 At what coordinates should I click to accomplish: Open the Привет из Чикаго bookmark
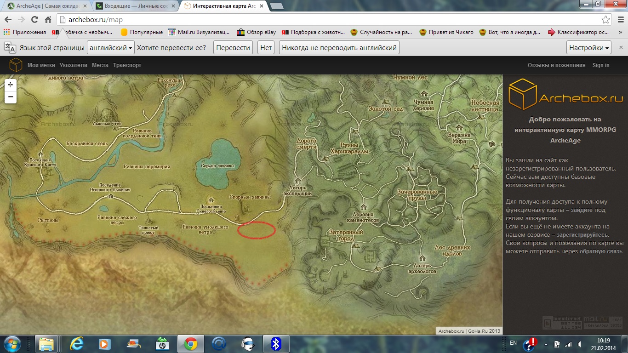446,32
